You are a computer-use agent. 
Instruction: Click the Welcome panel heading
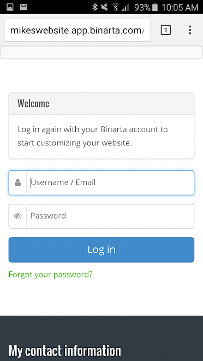[x=33, y=104]
